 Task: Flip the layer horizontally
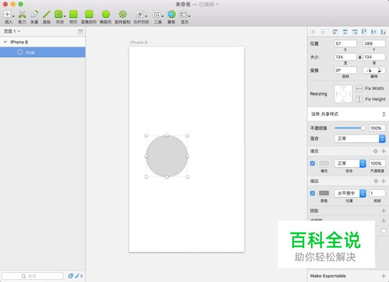coord(369,70)
